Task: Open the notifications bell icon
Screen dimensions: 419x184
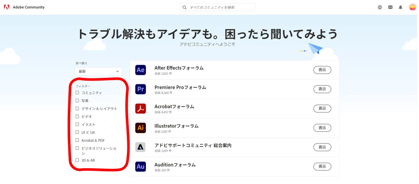Action: (400, 7)
